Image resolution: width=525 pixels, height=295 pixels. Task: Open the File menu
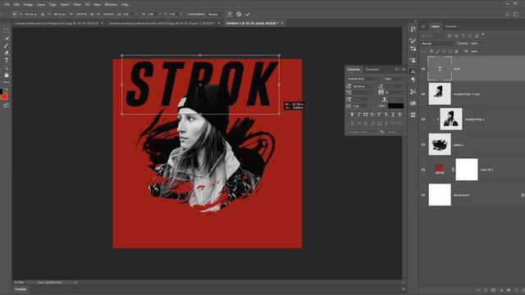7,5
